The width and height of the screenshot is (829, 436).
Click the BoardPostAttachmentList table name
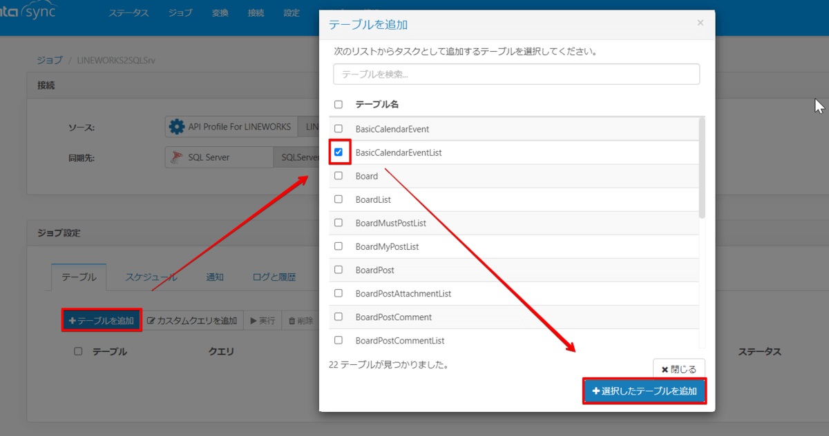pyautogui.click(x=403, y=293)
